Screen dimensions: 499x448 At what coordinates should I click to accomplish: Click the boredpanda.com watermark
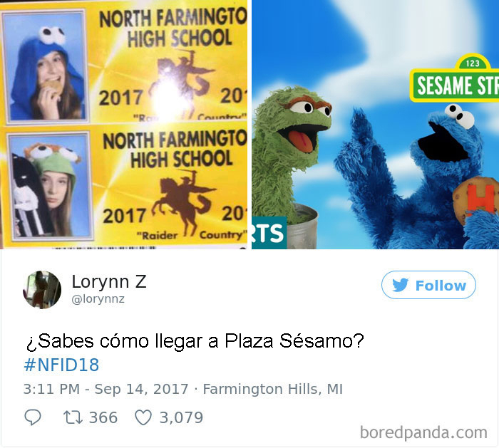coord(423,433)
